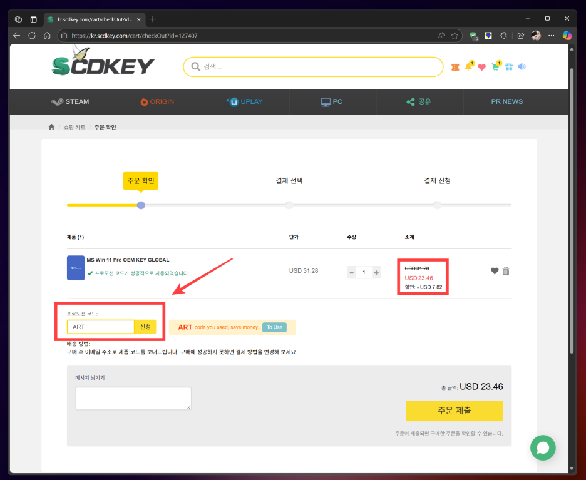
Task: Open a new browser tab
Action: [153, 19]
